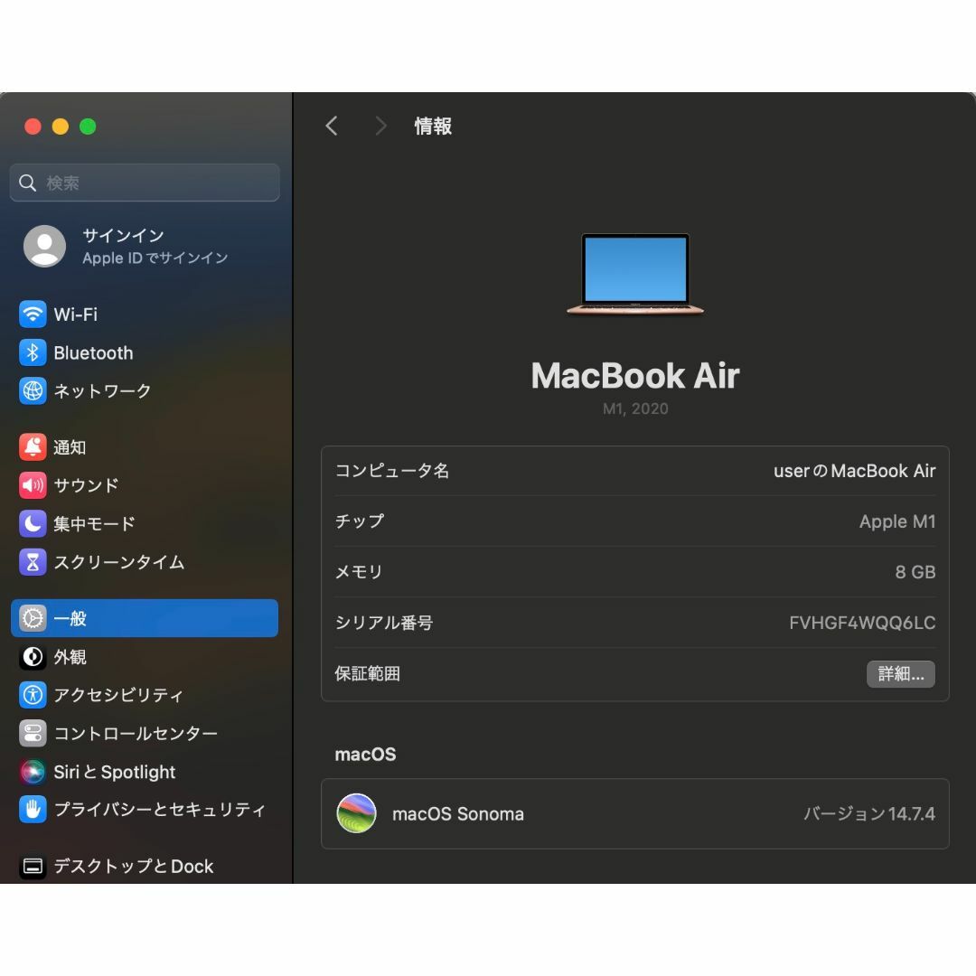Image resolution: width=976 pixels, height=976 pixels.
Task: Select the Wi-Fi sidebar label
Action: [75, 314]
